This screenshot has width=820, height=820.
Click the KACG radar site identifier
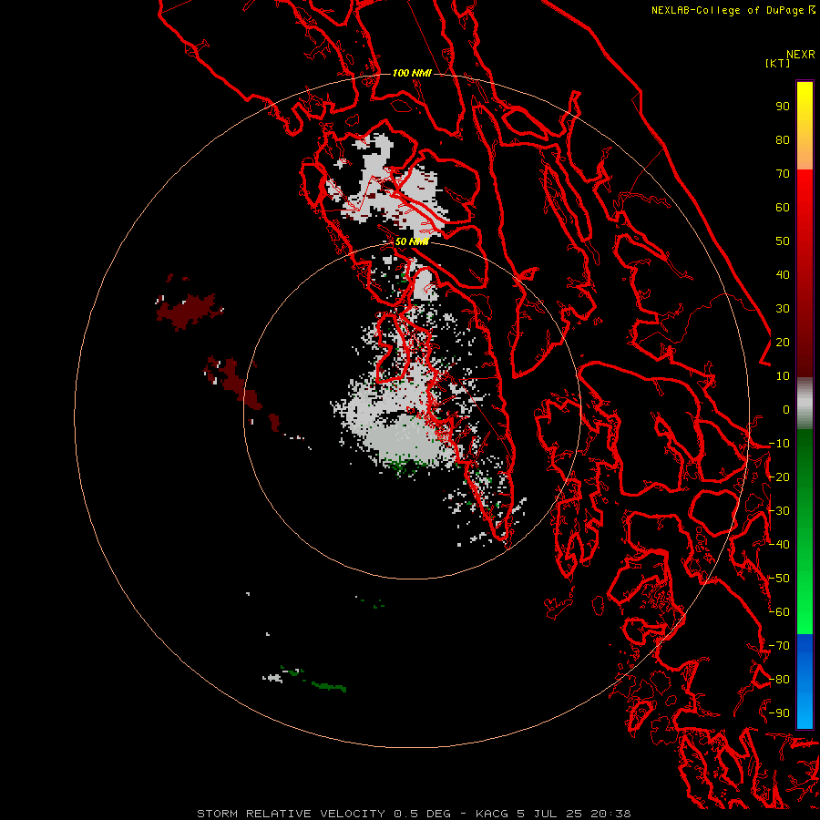(x=492, y=814)
